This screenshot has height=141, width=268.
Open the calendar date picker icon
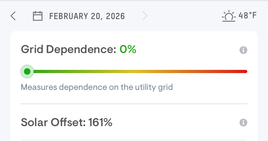click(x=38, y=16)
